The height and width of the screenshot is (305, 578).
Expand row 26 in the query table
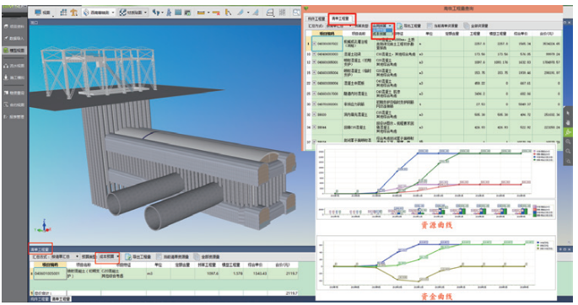314,94
